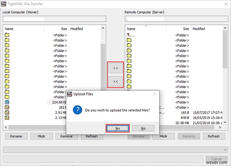231x166 pixels.
Task: Open the bottom status dropdown list
Action: (x=226, y=150)
